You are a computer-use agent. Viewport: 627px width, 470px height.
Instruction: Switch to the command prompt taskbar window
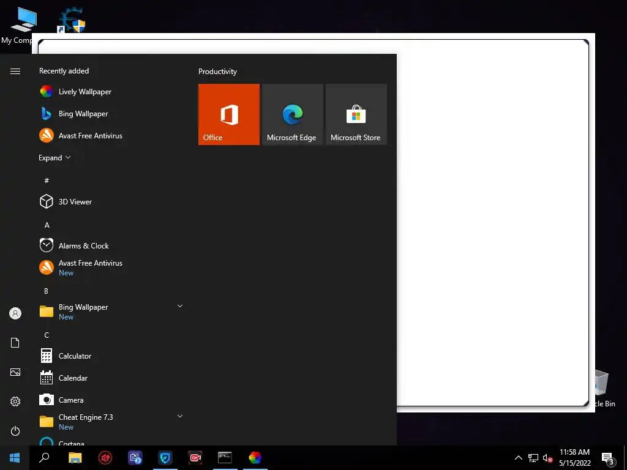point(225,458)
